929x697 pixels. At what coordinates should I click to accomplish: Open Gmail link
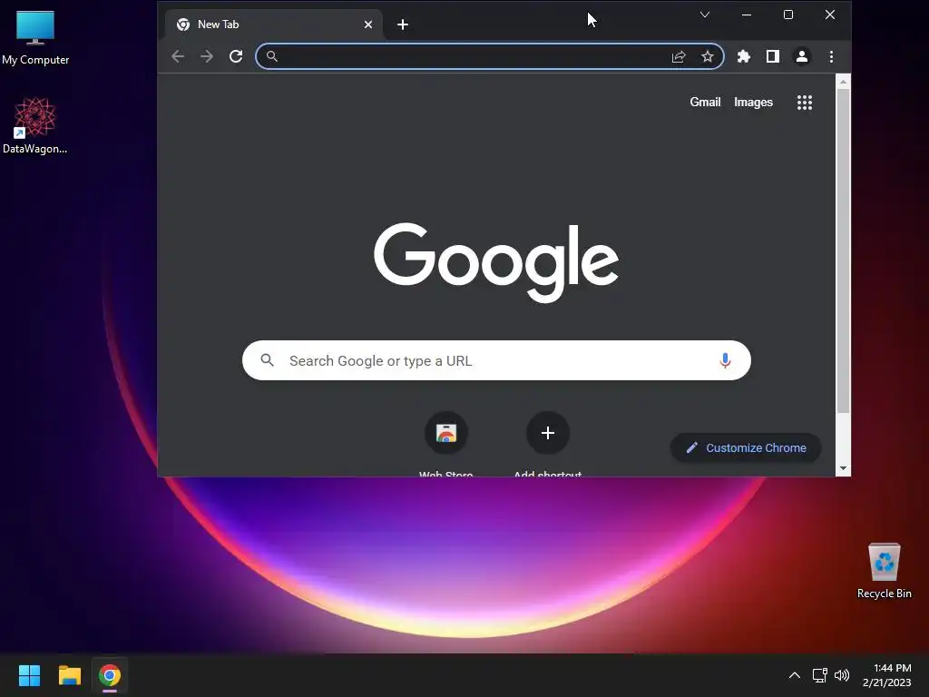coord(705,102)
